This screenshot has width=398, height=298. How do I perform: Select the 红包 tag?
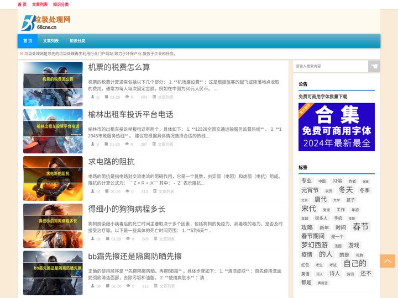[x=305, y=265]
